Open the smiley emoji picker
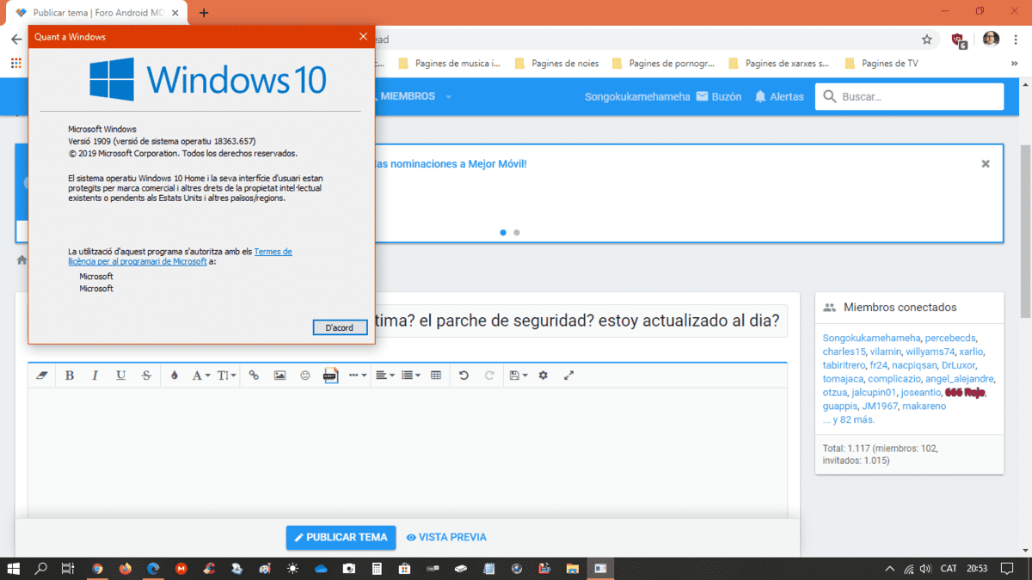The width and height of the screenshot is (1032, 580). coord(305,375)
